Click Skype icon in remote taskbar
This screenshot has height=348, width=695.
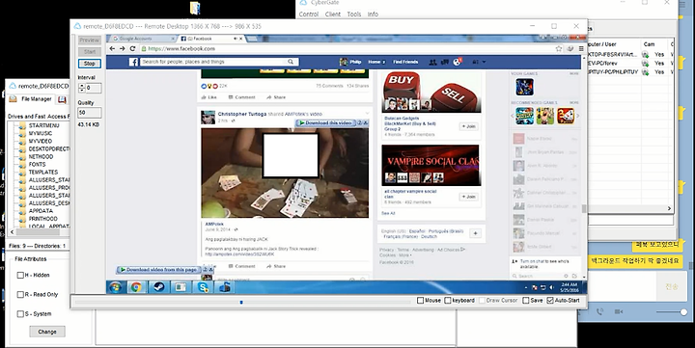coord(203,287)
